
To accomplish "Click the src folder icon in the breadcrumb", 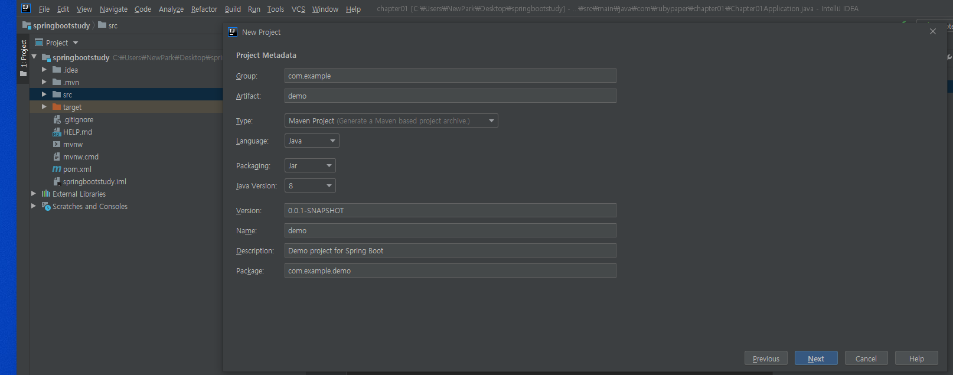I will tap(102, 25).
